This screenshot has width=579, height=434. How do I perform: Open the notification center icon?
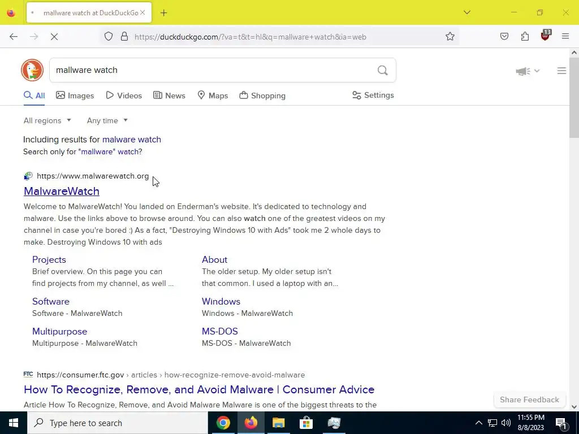click(x=561, y=423)
